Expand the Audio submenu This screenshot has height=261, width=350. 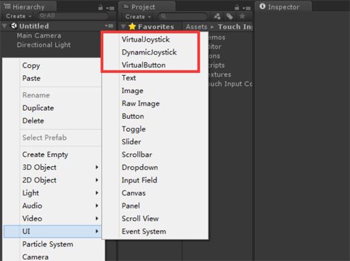(x=97, y=206)
